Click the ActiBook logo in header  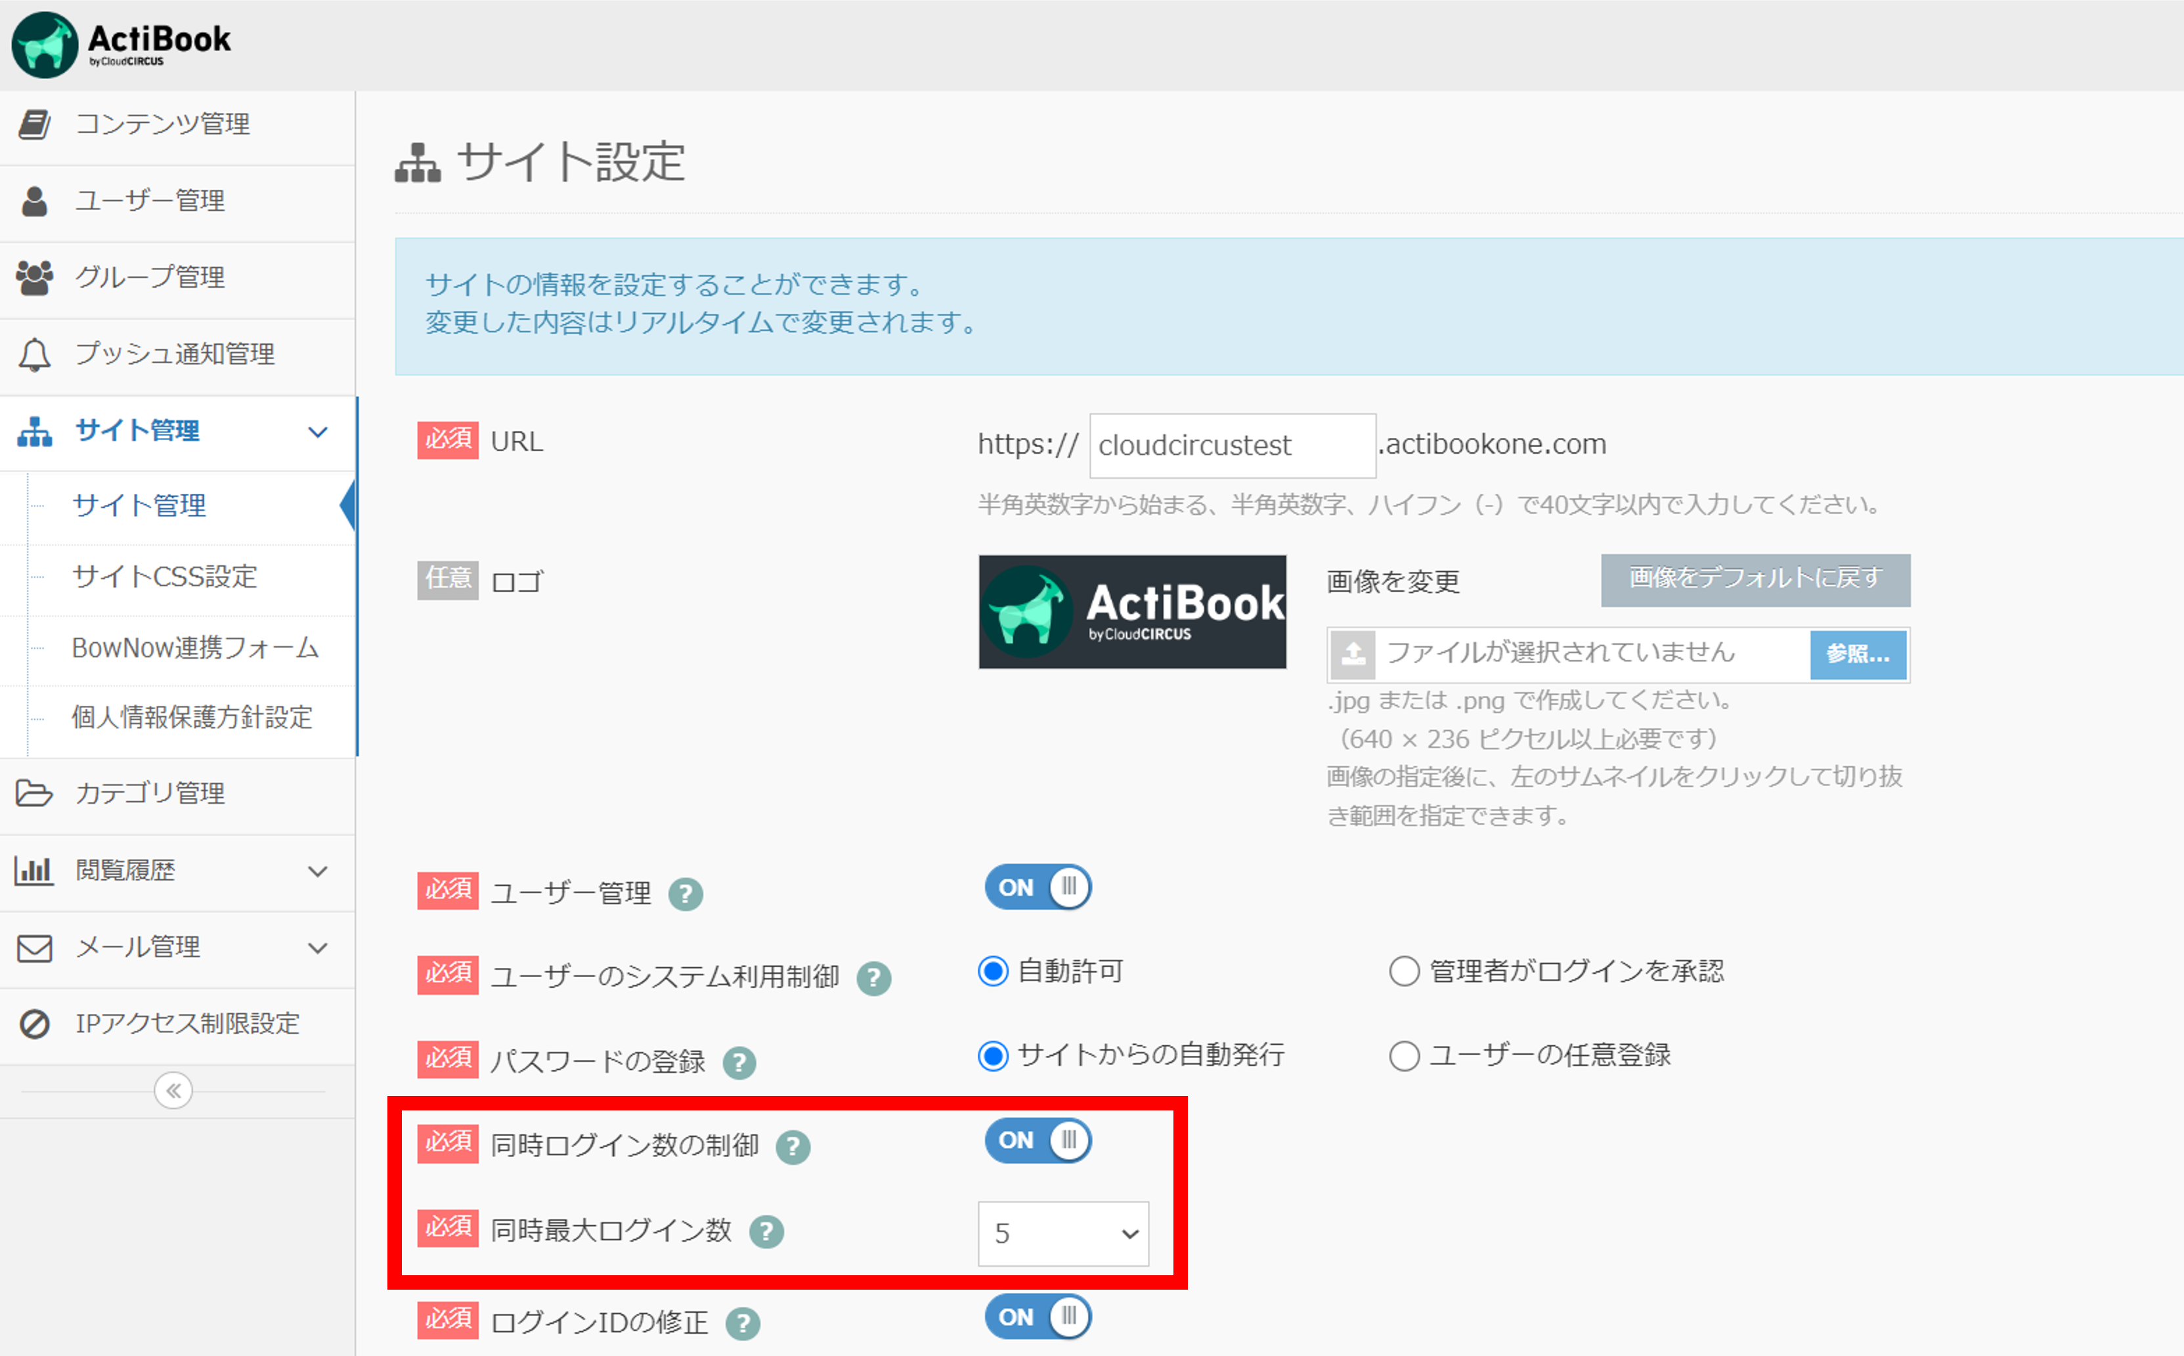121,44
